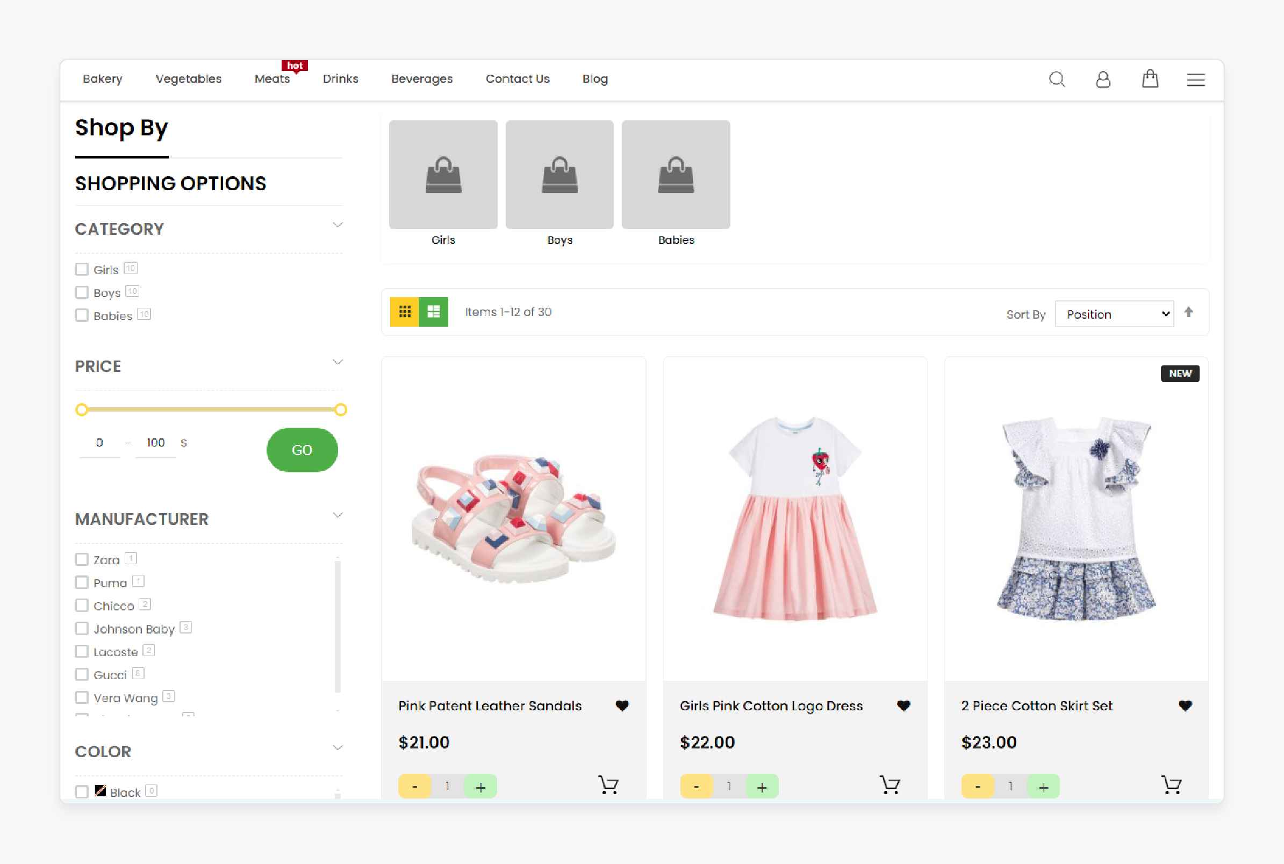Open the Blog page

[595, 79]
